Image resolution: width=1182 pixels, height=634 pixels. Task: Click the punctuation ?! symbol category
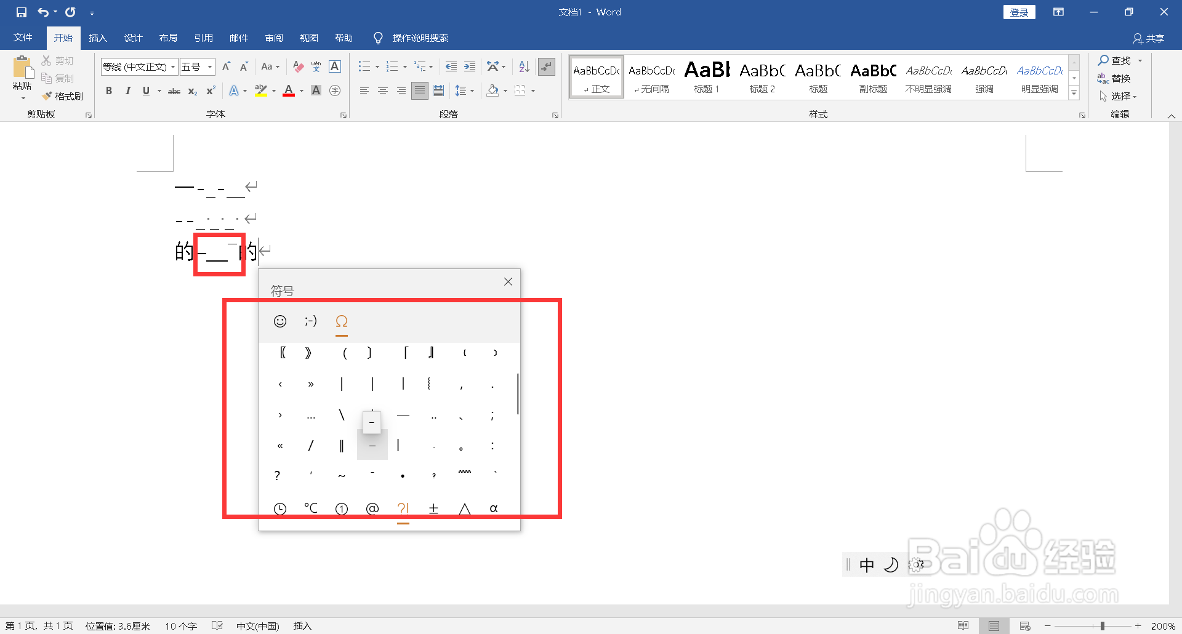[x=403, y=508]
